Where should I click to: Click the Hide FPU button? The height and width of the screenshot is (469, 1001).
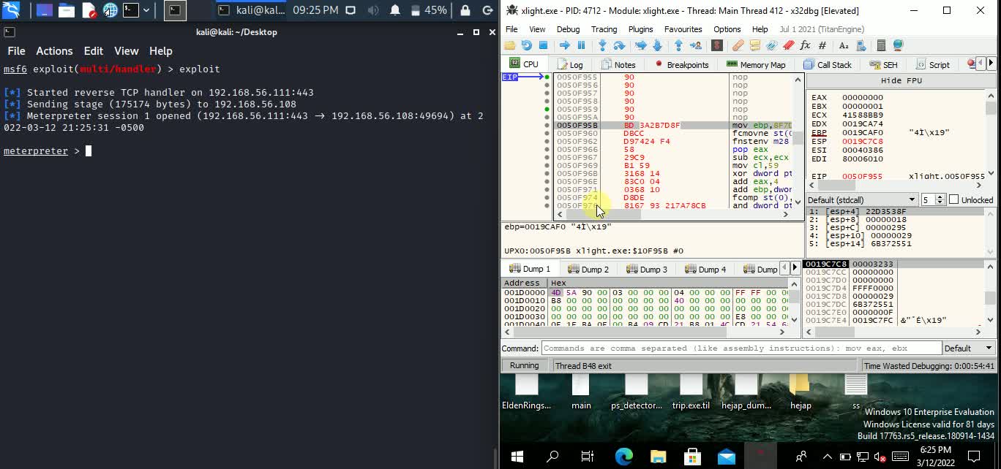901,80
